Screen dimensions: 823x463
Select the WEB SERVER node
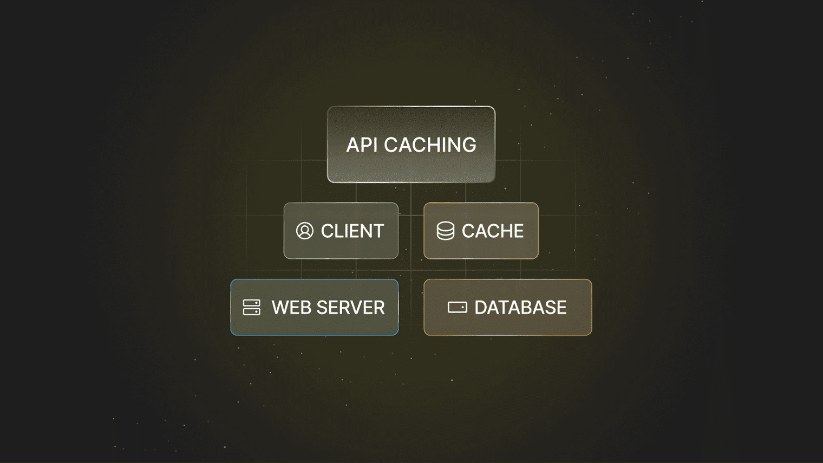click(315, 307)
